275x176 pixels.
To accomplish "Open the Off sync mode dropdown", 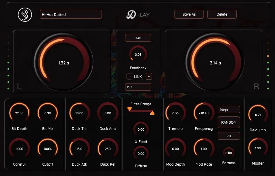I will pyautogui.click(x=138, y=87).
